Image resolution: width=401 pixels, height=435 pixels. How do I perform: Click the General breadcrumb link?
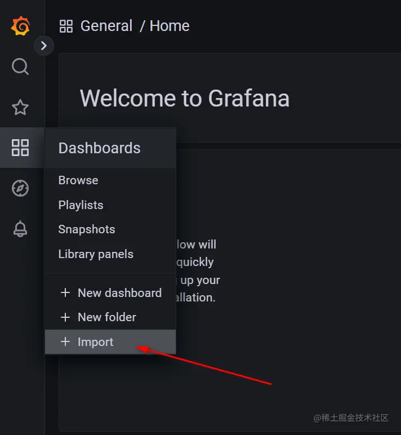coord(106,26)
